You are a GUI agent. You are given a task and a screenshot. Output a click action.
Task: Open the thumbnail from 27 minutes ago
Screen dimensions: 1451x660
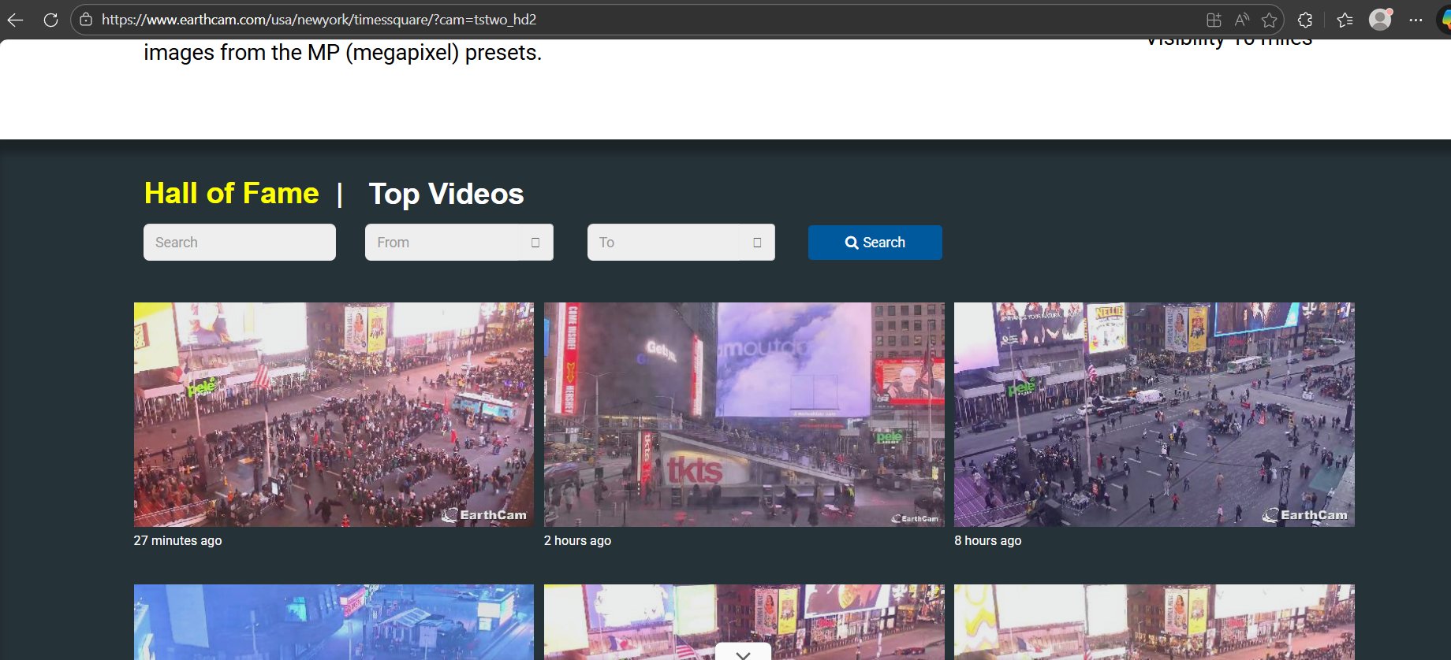click(334, 414)
